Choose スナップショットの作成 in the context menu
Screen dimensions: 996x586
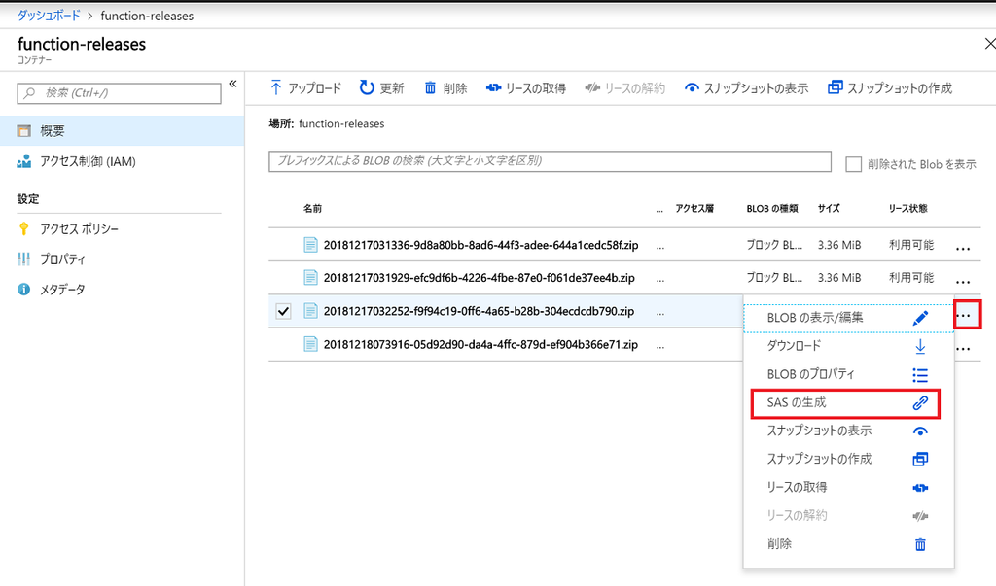848,459
